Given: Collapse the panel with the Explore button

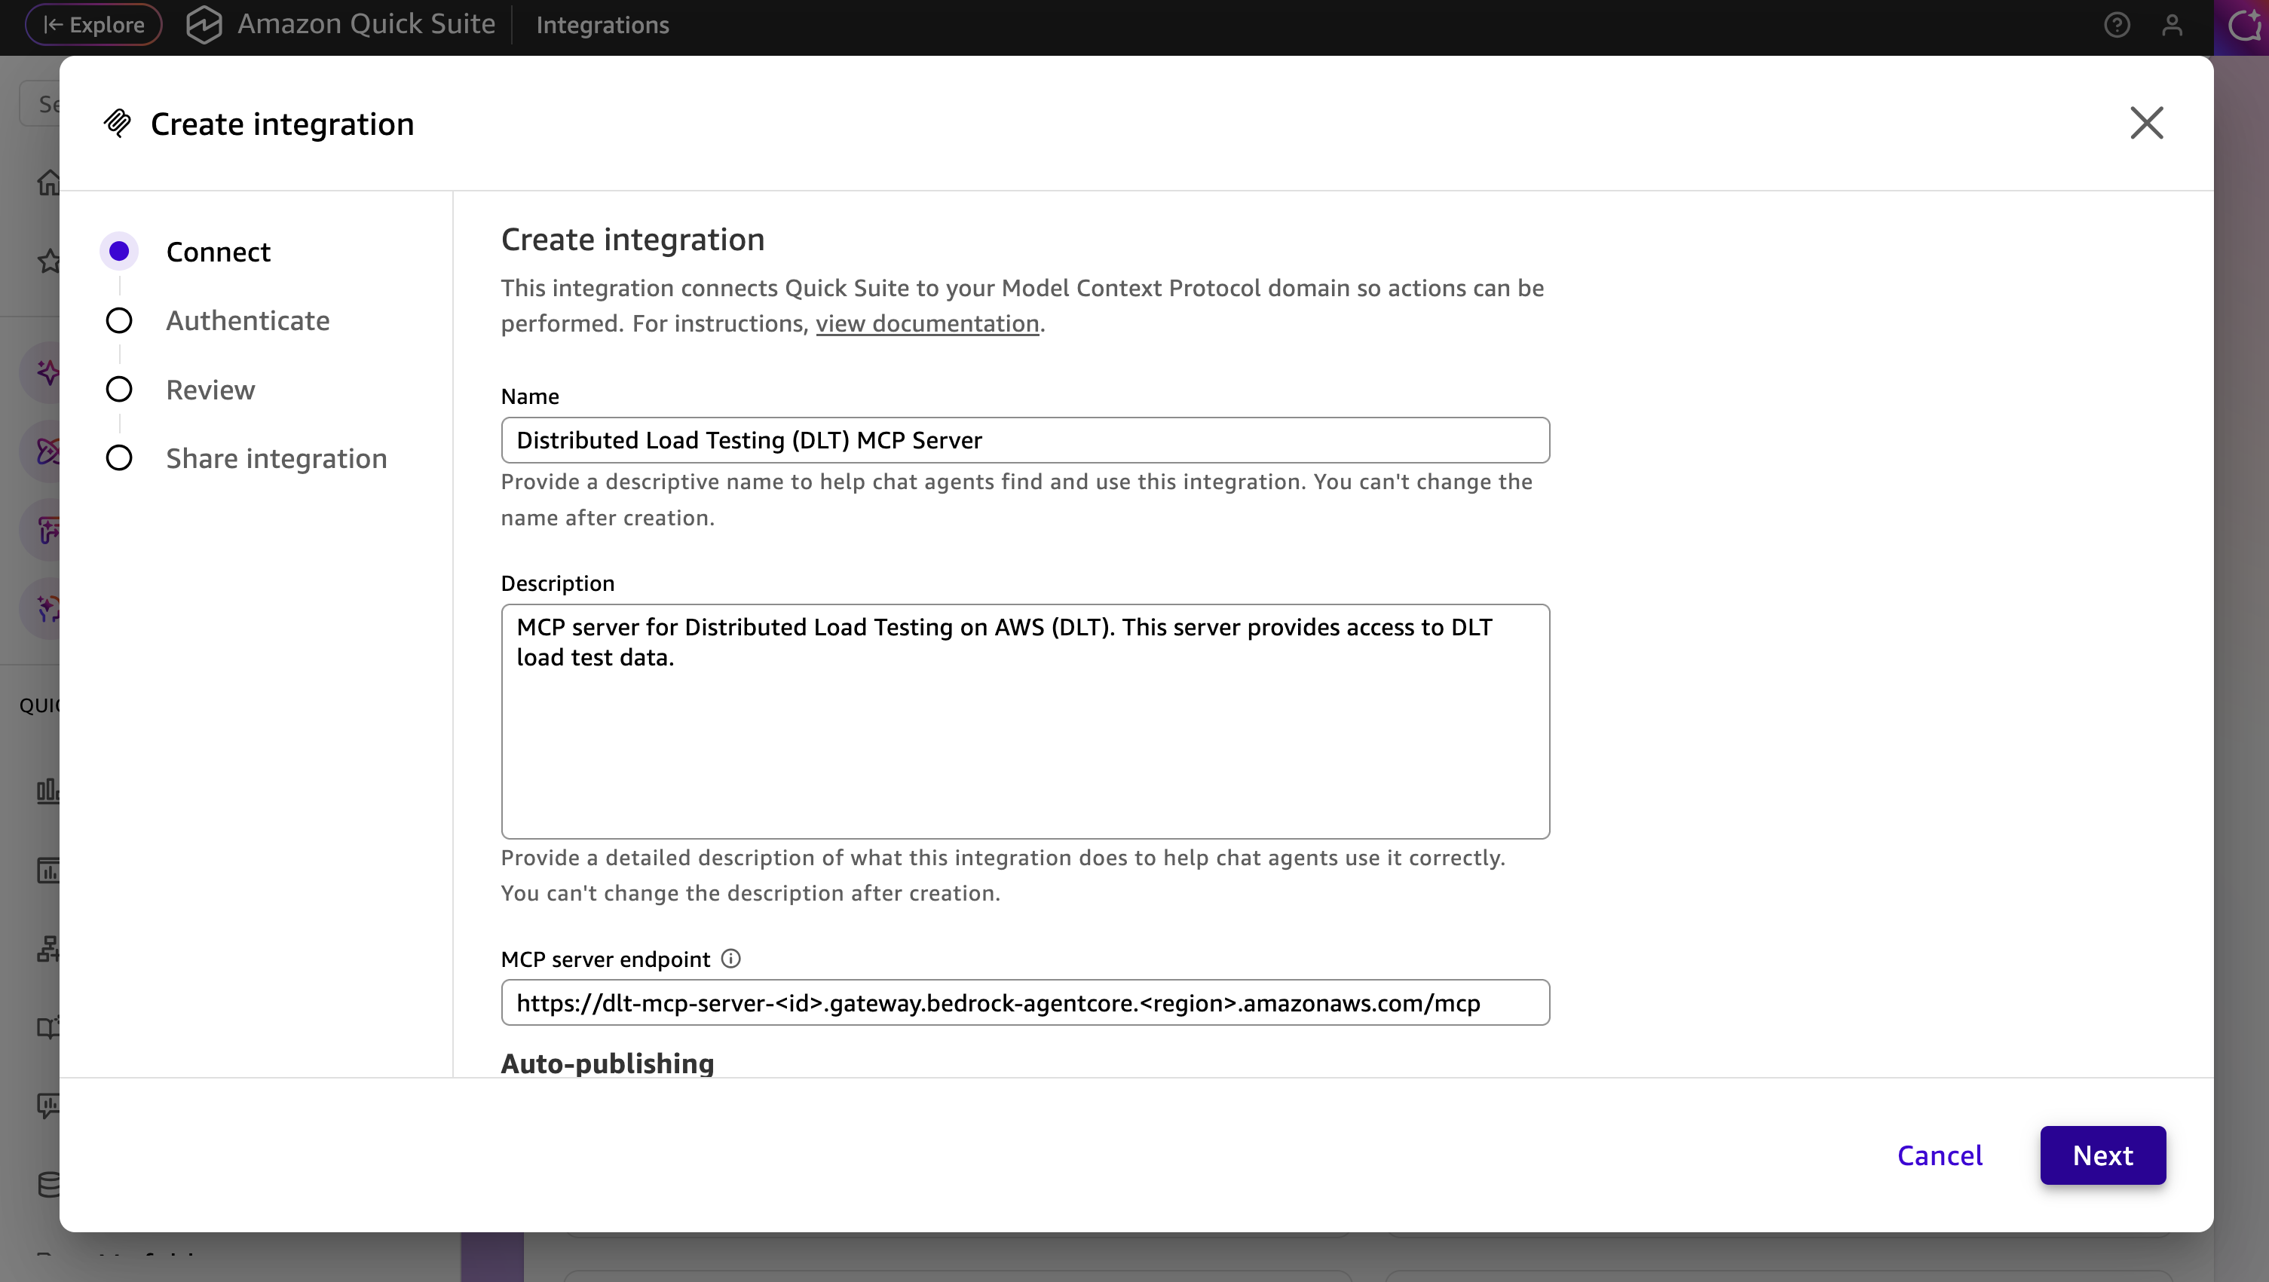Looking at the screenshot, I should (93, 25).
